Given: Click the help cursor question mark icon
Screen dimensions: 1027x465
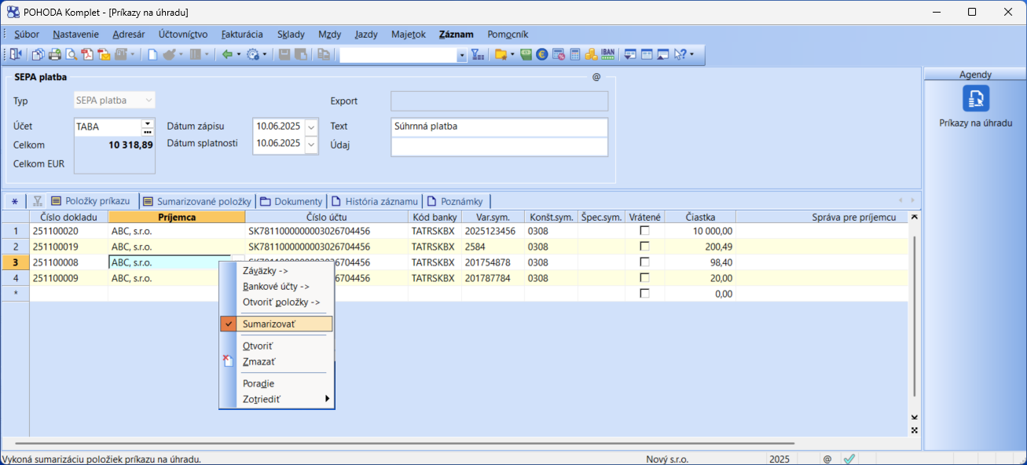Looking at the screenshot, I should click(680, 54).
